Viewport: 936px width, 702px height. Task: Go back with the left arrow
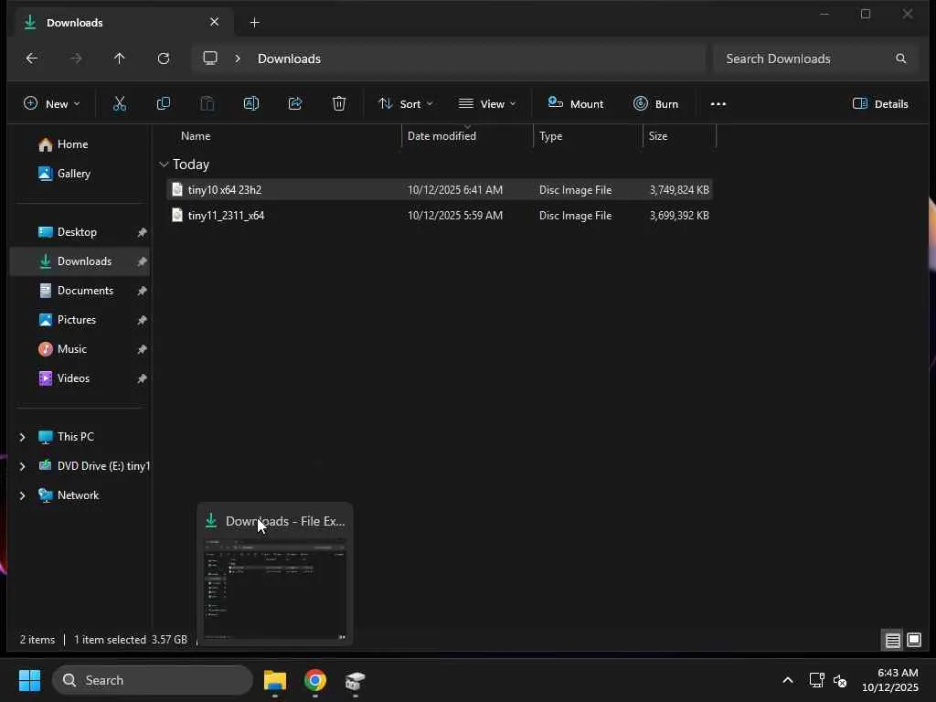(x=32, y=58)
